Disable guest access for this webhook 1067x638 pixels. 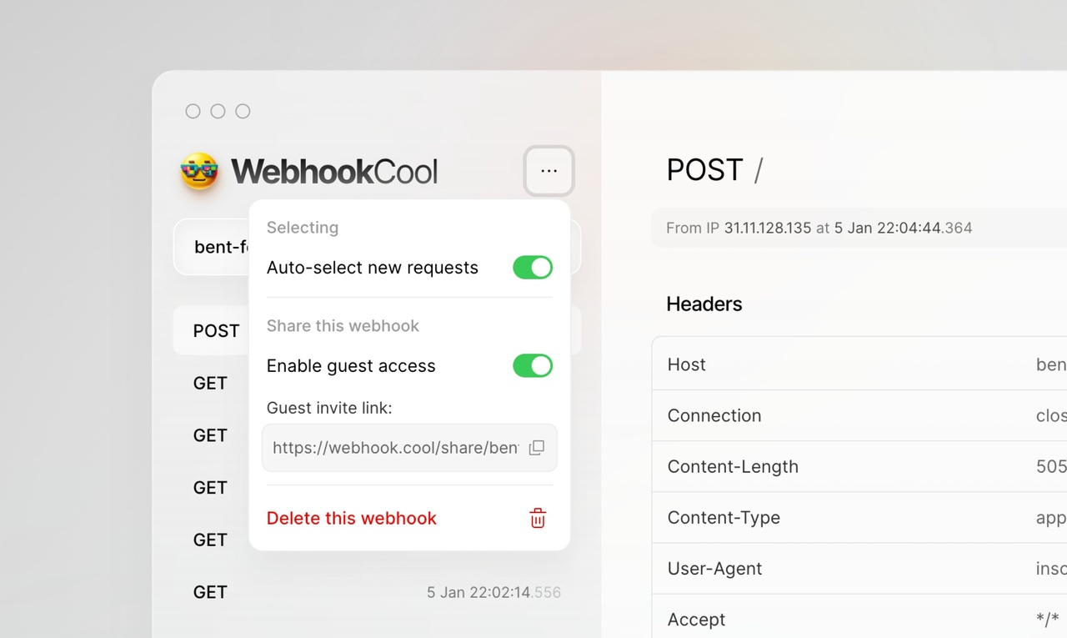[533, 365]
